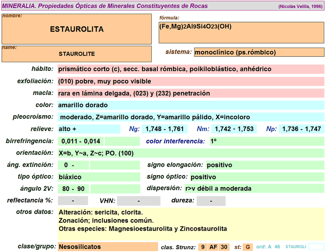The width and height of the screenshot is (325, 252).
Task: Click the sistema field showing monoclínico
Action: 259,53
